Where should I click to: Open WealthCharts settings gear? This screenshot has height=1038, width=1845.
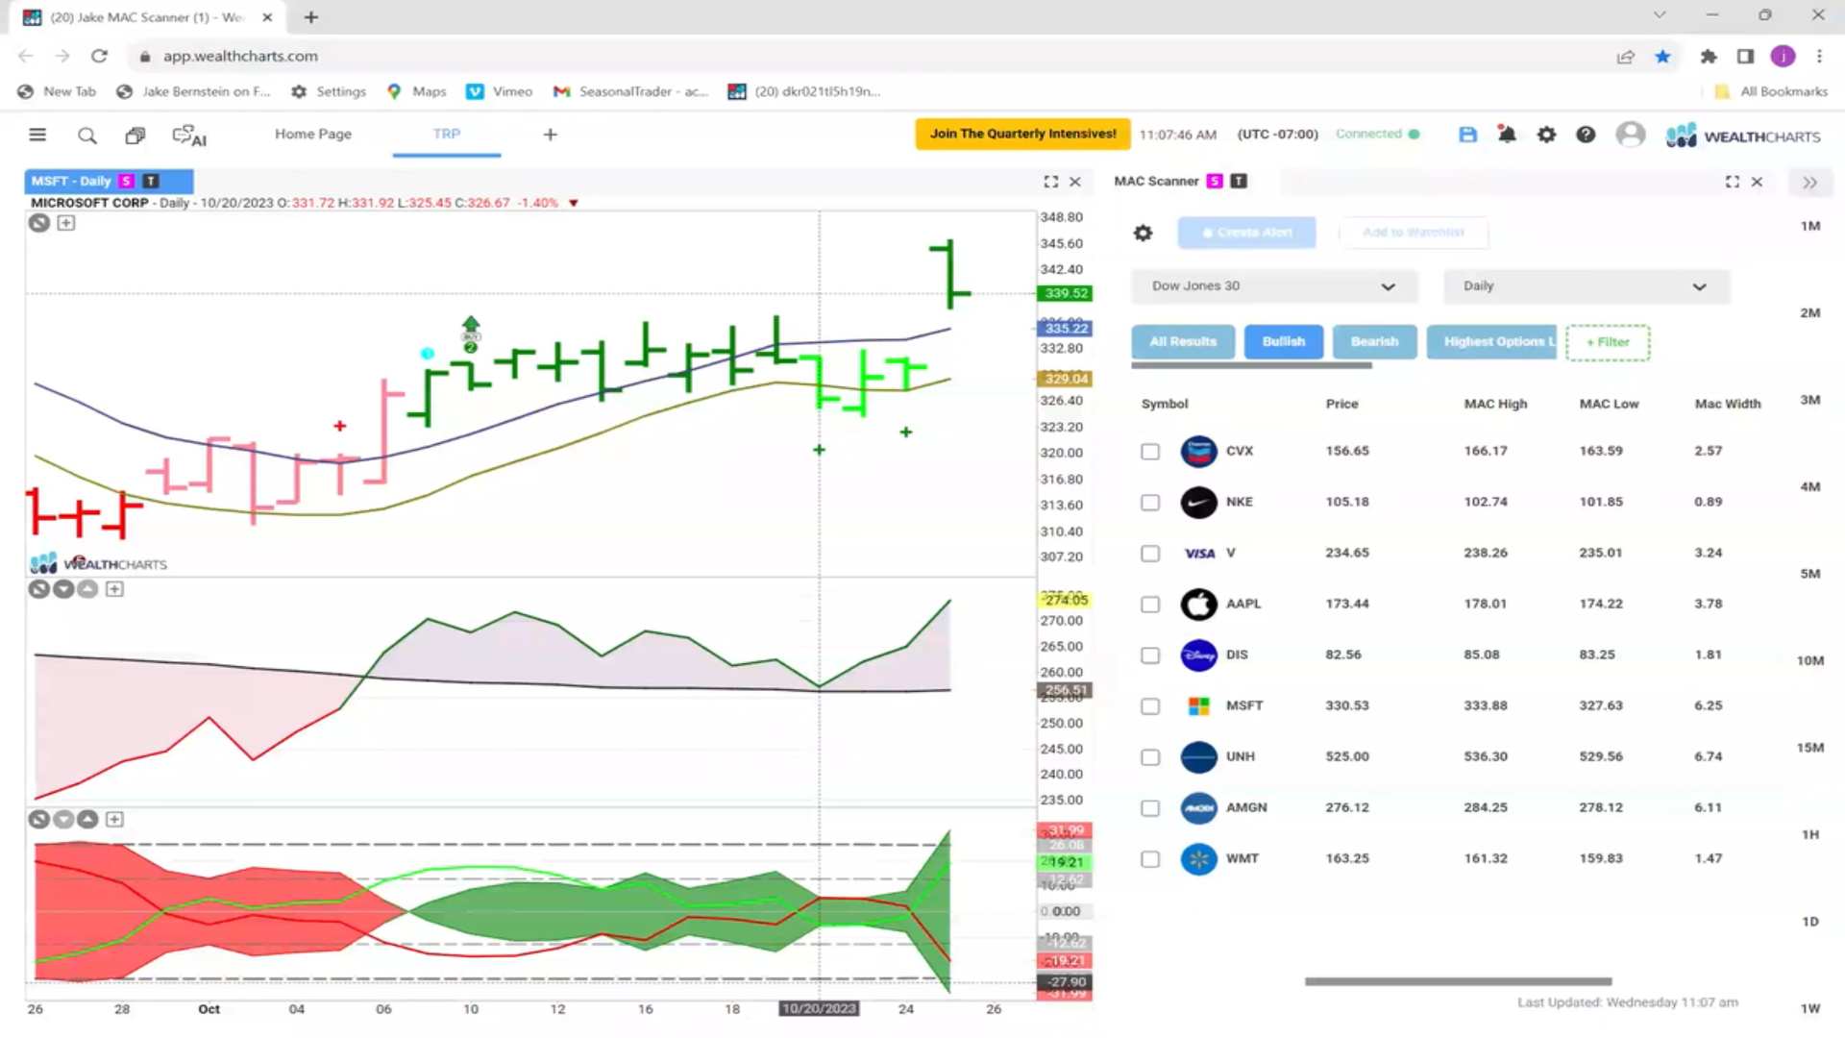coord(1546,135)
